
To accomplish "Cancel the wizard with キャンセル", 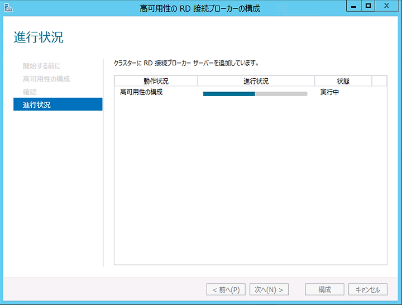I will tap(367, 289).
